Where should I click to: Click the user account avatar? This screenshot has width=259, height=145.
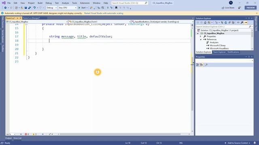(231, 3)
